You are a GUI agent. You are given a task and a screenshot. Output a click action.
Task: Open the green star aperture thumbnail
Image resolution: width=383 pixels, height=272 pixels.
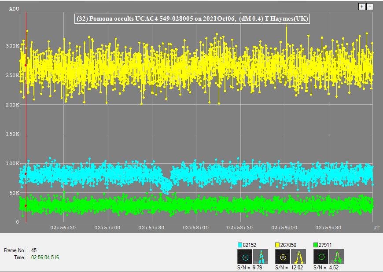[321, 257]
